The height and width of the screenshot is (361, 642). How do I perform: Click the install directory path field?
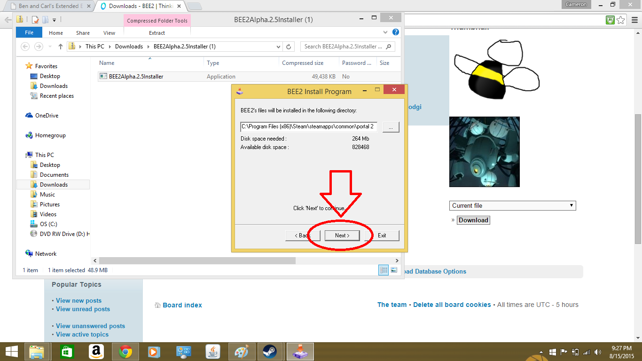tap(308, 127)
